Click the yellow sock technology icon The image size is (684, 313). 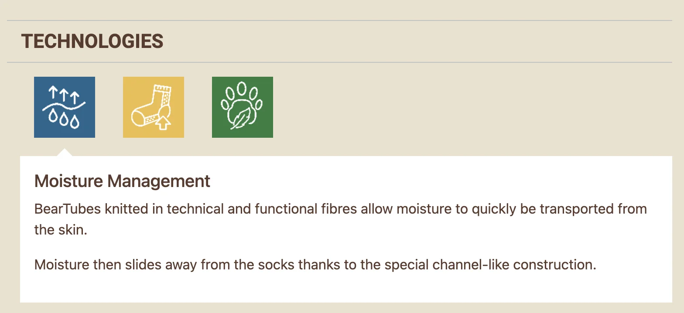coord(154,107)
